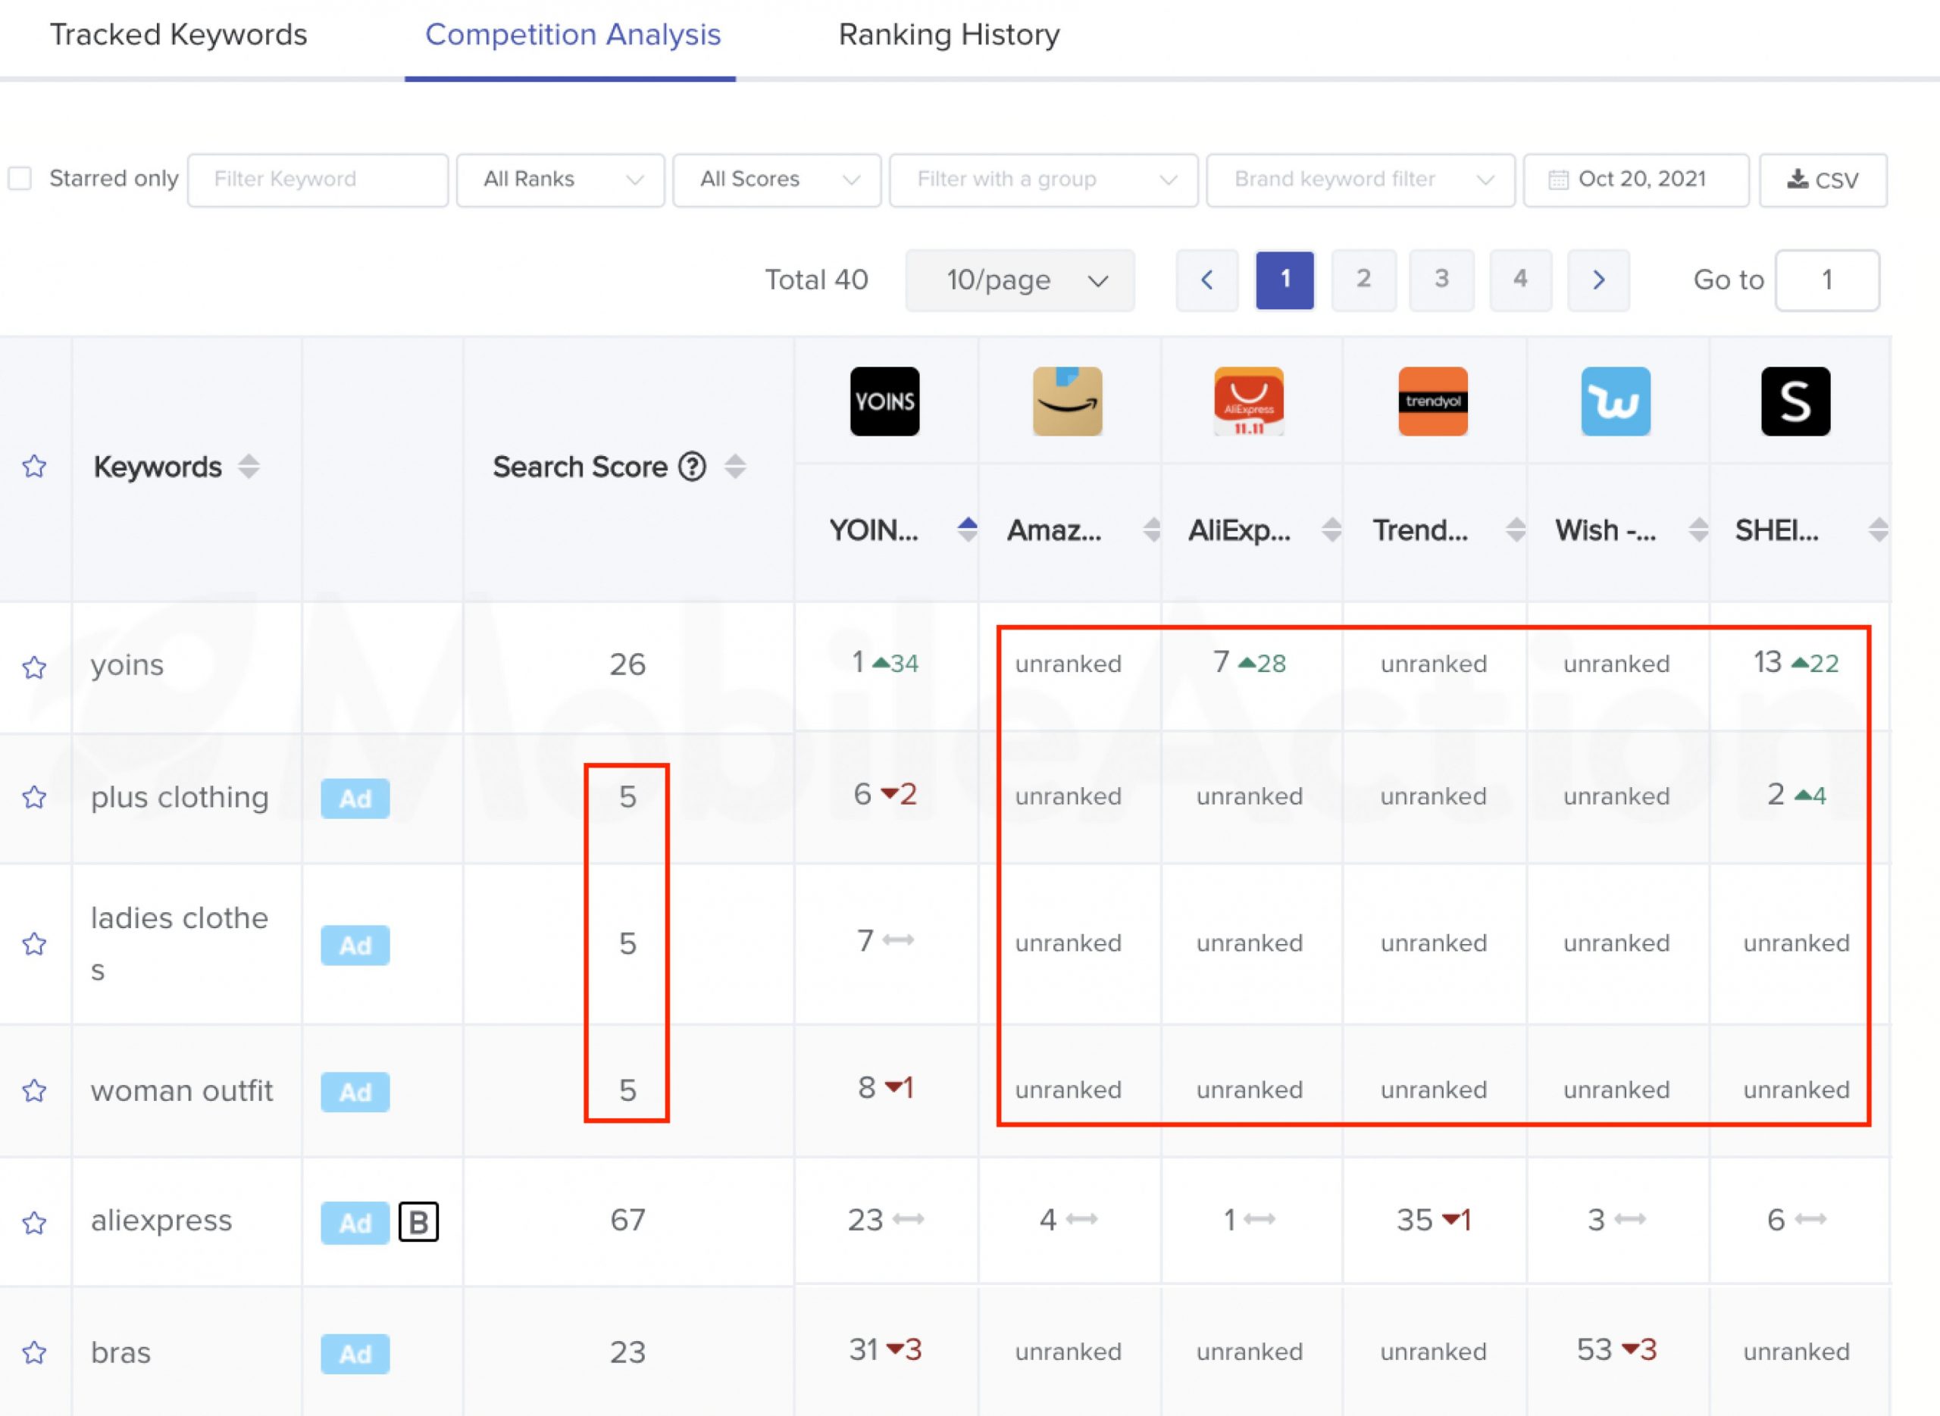
Task: Click the Total 40 label
Action: point(816,280)
